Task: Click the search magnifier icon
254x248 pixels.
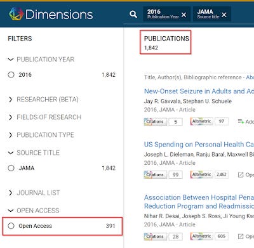Action: pos(133,15)
